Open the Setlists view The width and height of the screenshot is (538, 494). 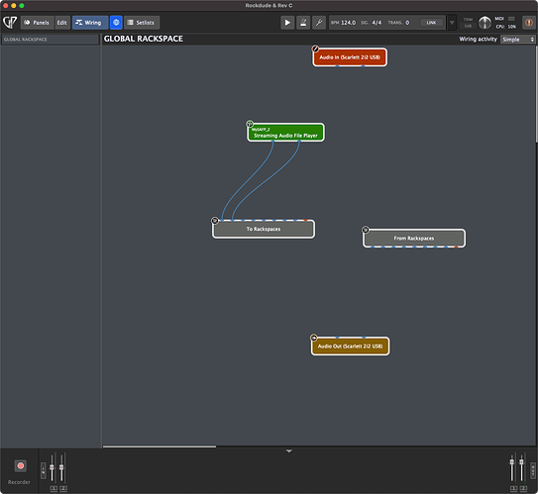(x=142, y=23)
